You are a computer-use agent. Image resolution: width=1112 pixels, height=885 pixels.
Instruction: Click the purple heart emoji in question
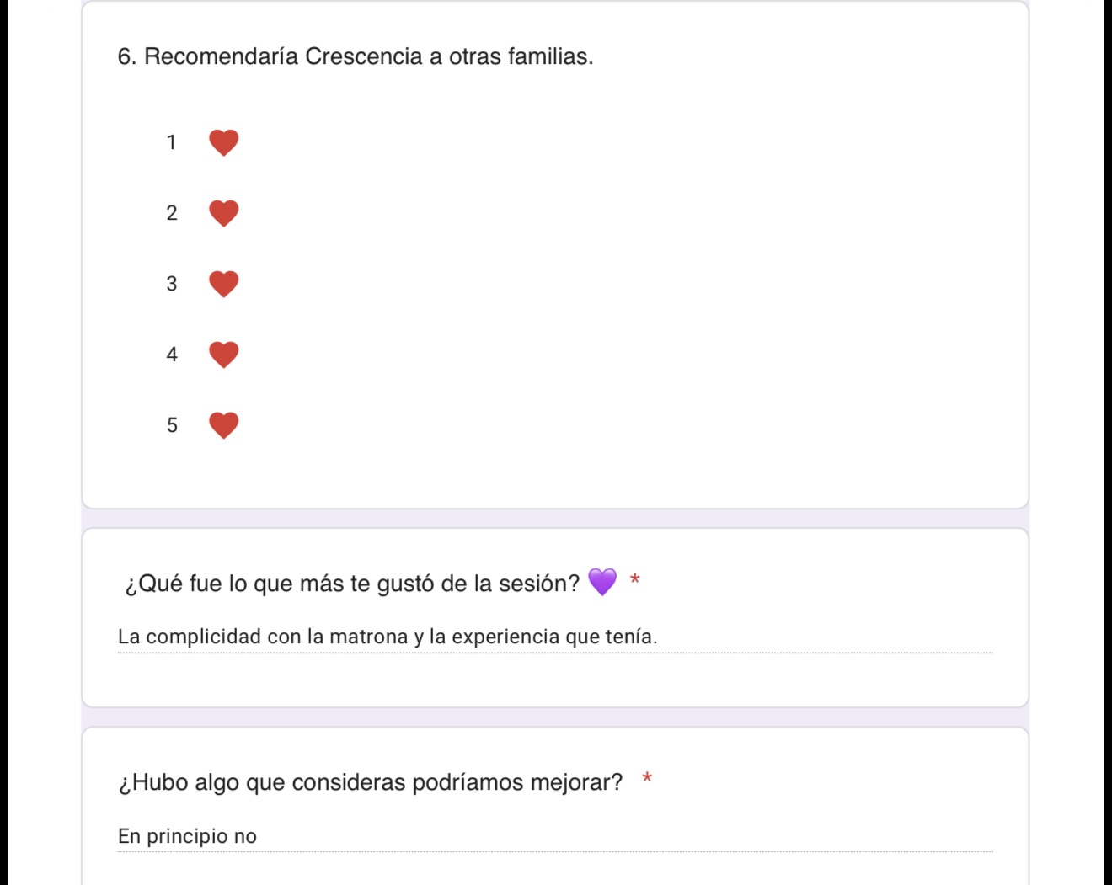pos(602,582)
